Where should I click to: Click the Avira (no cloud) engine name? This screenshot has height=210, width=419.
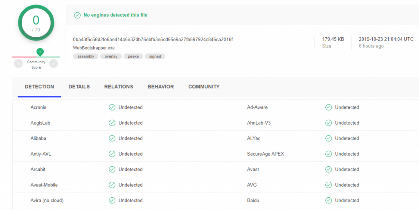coord(47,200)
